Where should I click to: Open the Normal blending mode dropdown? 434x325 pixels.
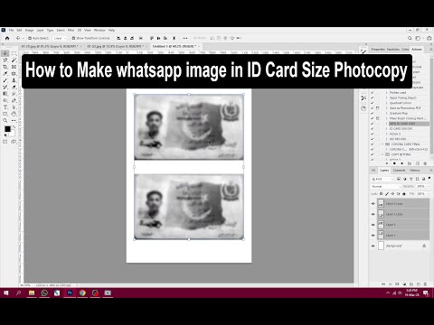point(386,187)
